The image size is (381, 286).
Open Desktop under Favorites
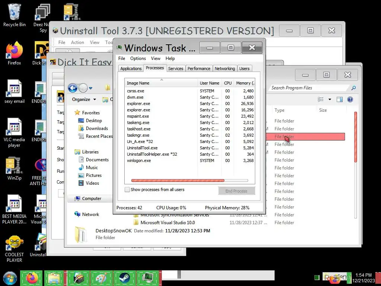tap(93, 121)
